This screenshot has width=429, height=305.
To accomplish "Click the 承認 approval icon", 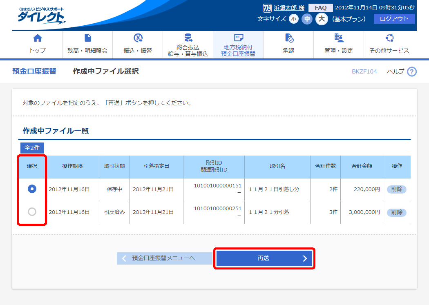I will [288, 38].
